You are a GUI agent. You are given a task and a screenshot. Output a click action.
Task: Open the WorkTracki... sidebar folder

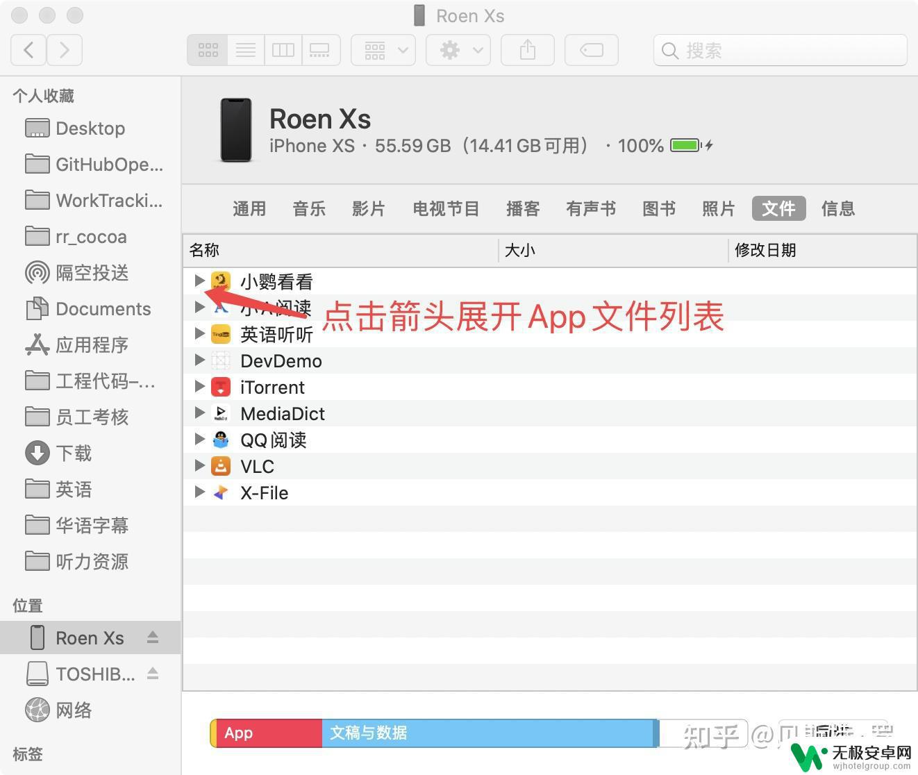[x=90, y=201]
